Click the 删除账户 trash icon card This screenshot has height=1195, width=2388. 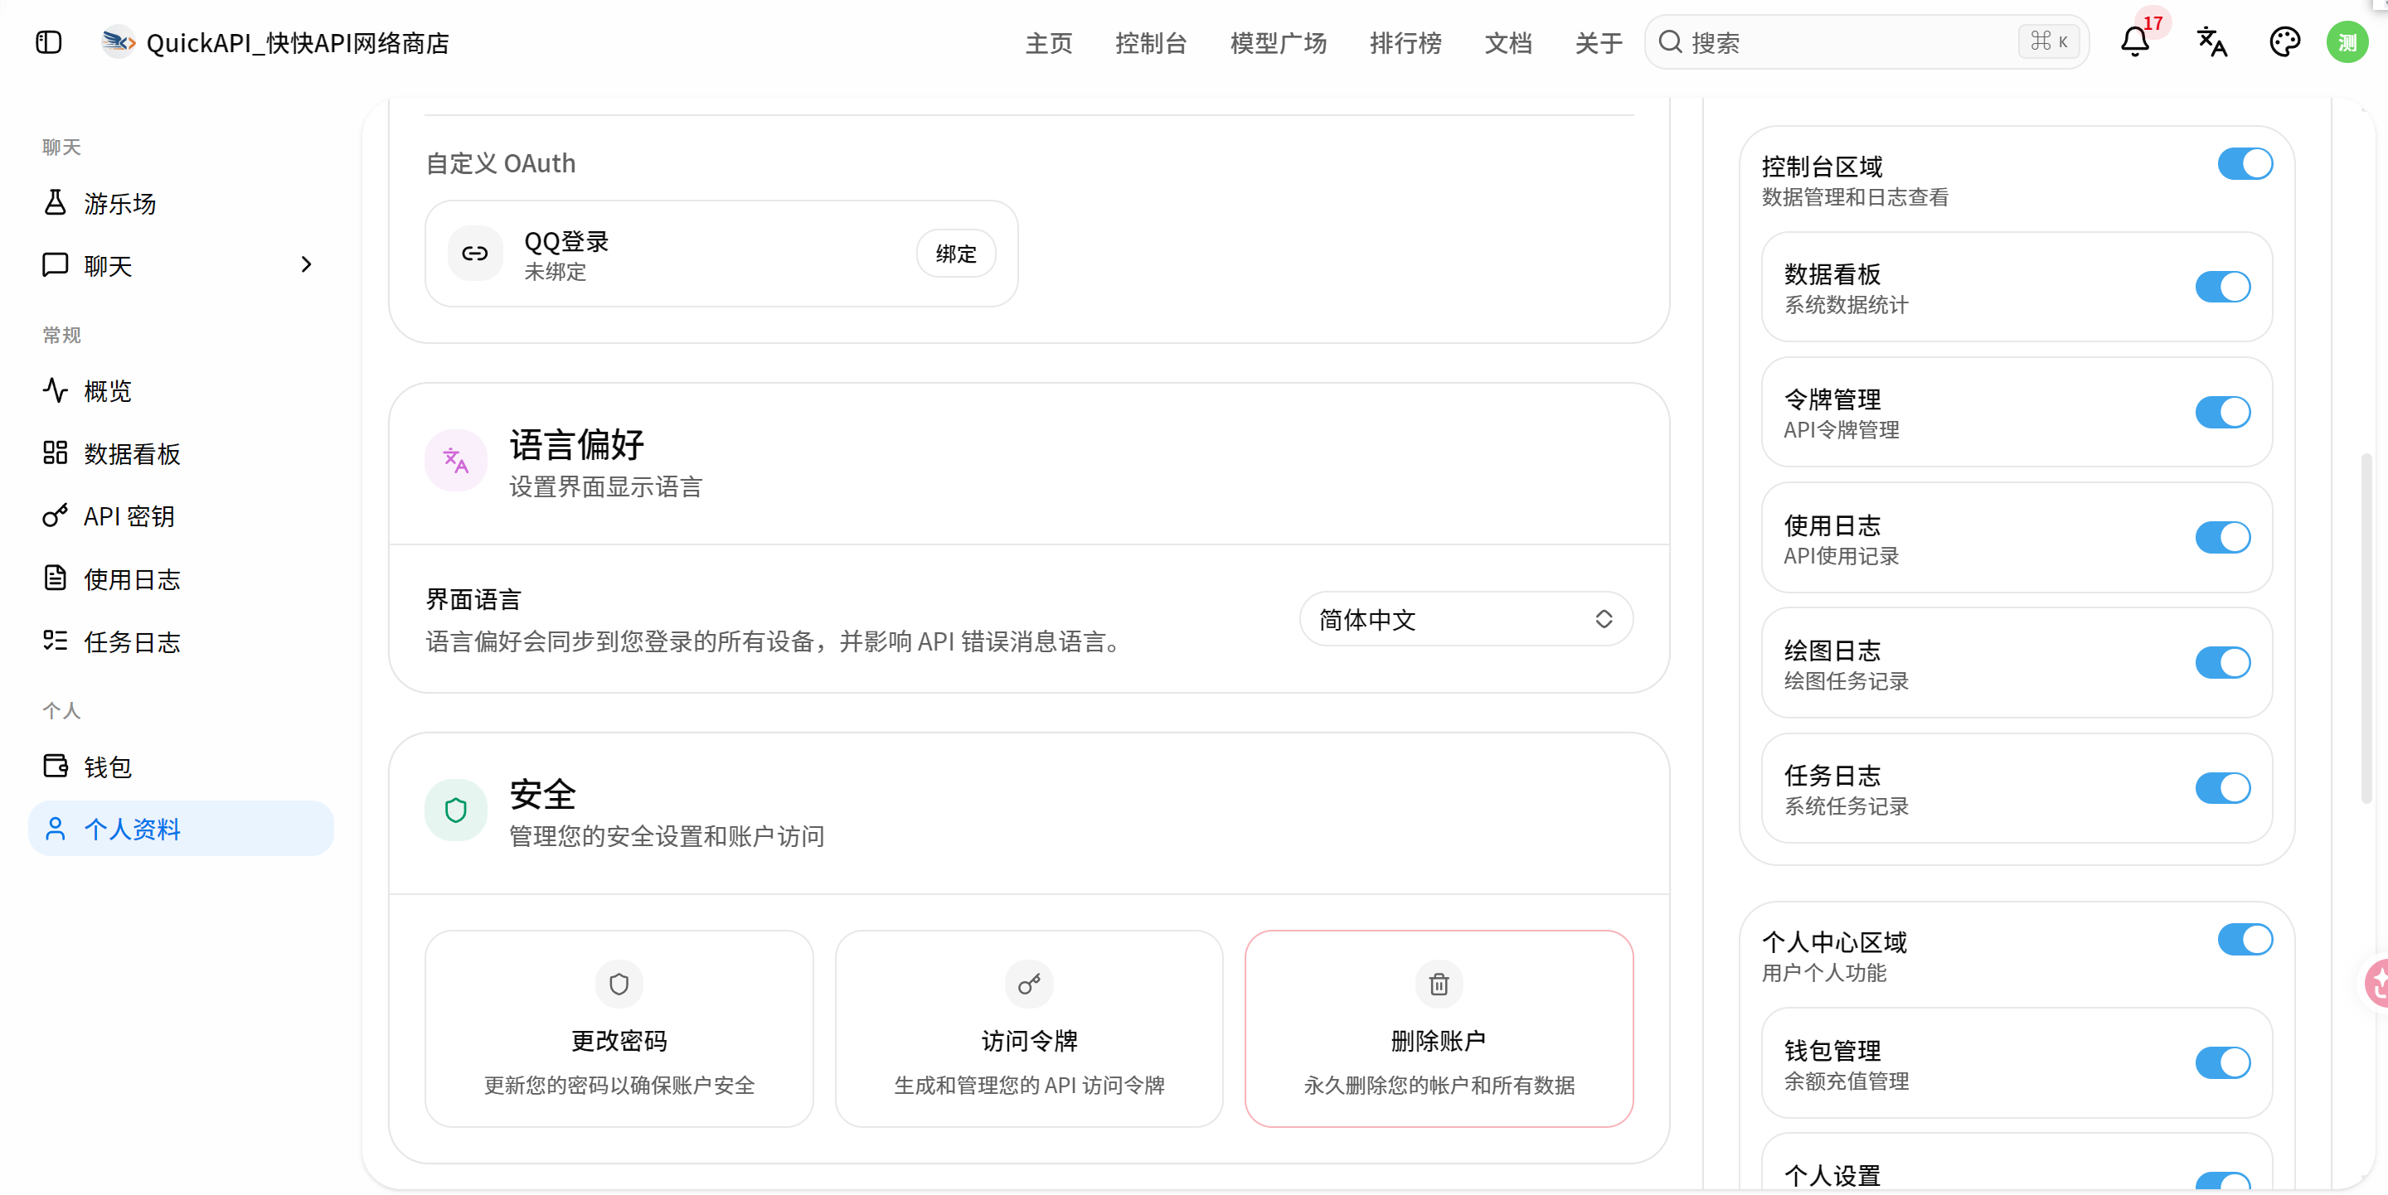pyautogui.click(x=1439, y=1028)
